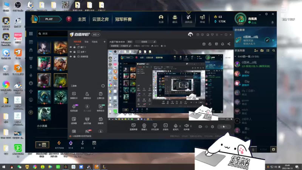
Task: Switch to the 云顶之弈 tab
Action: click(x=100, y=19)
